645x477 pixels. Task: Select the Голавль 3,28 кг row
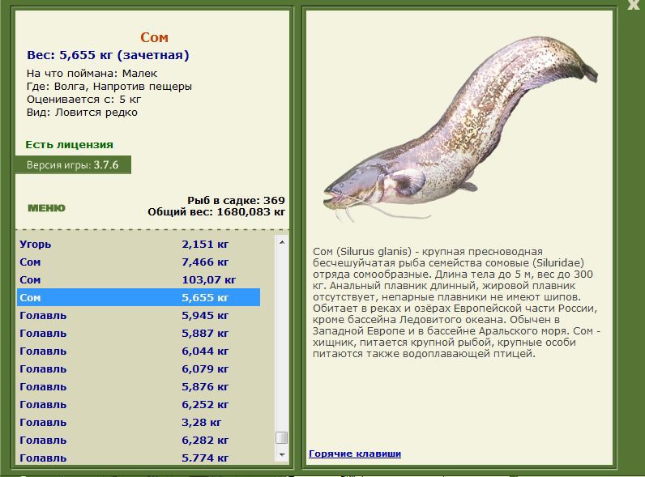point(139,422)
